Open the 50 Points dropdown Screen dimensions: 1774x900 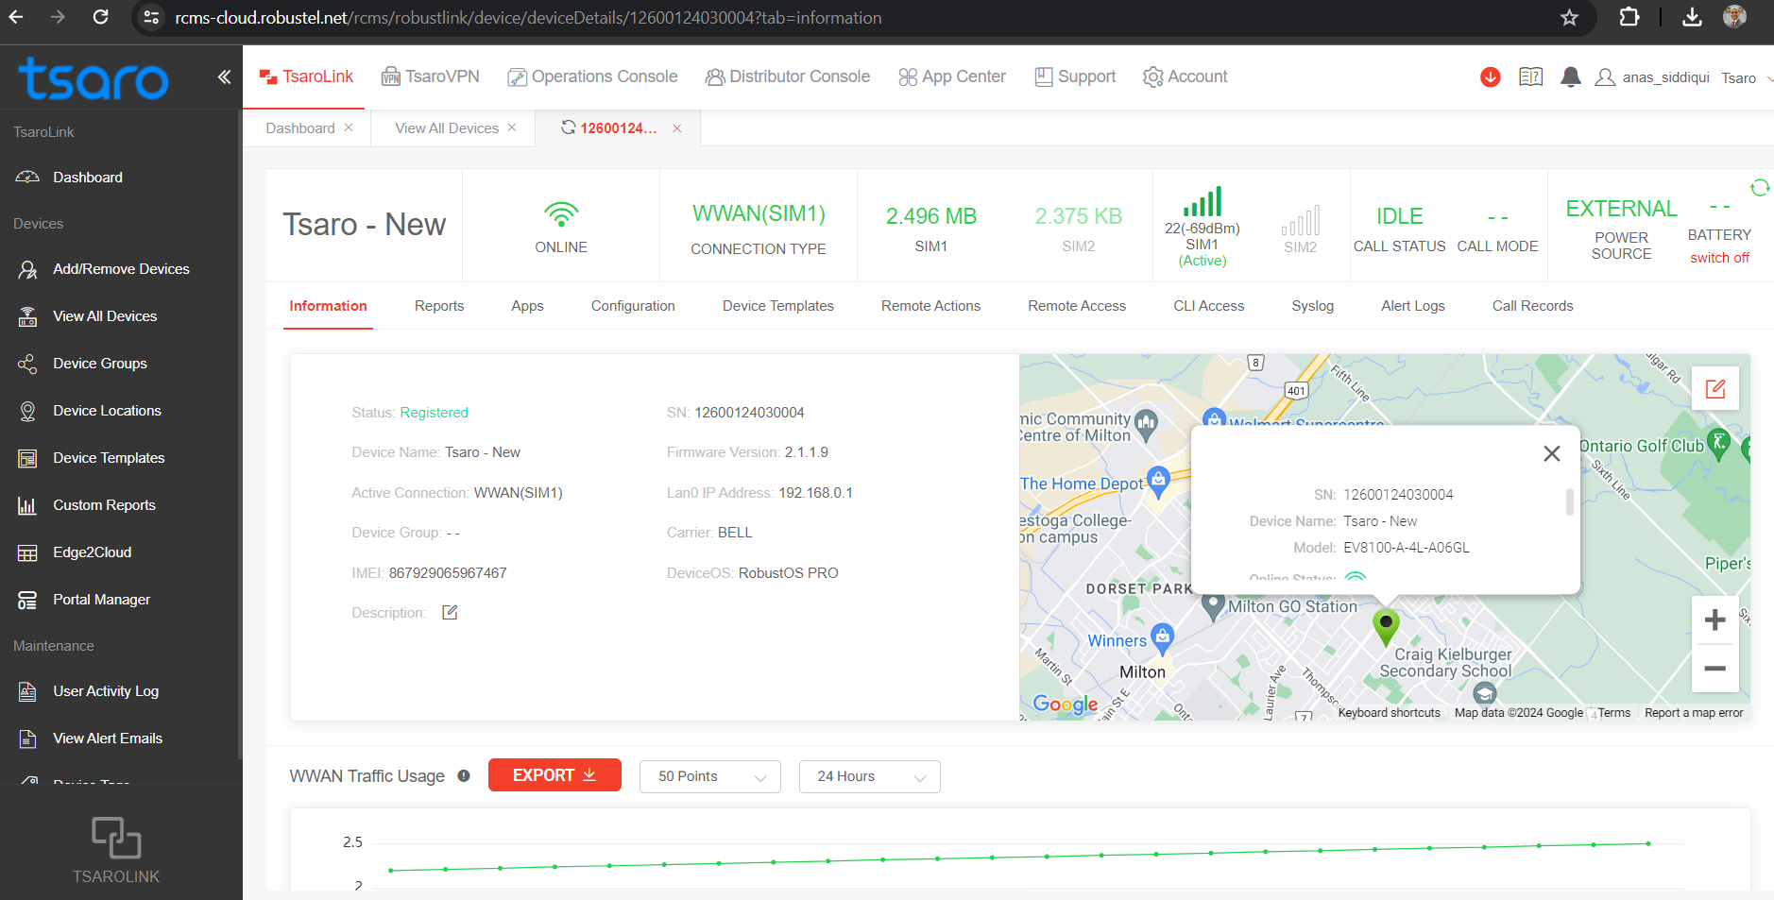pos(709,776)
